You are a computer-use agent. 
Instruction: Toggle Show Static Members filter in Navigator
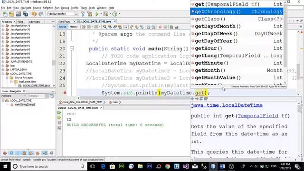18,153
